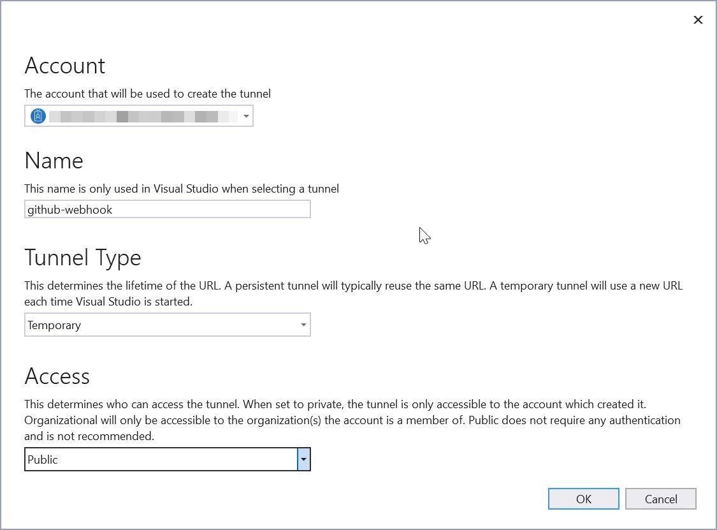Open the Tunnel Type combo box showing Temporary

[303, 325]
